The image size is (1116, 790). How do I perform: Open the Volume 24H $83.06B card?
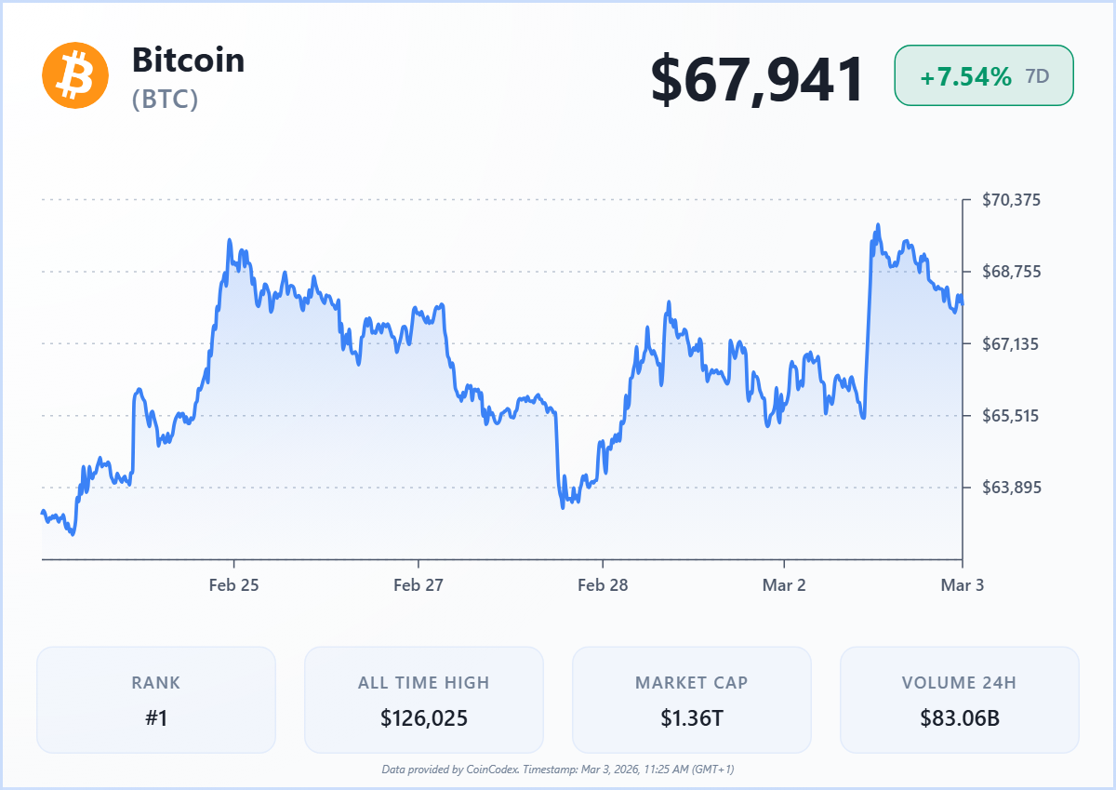pos(959,700)
